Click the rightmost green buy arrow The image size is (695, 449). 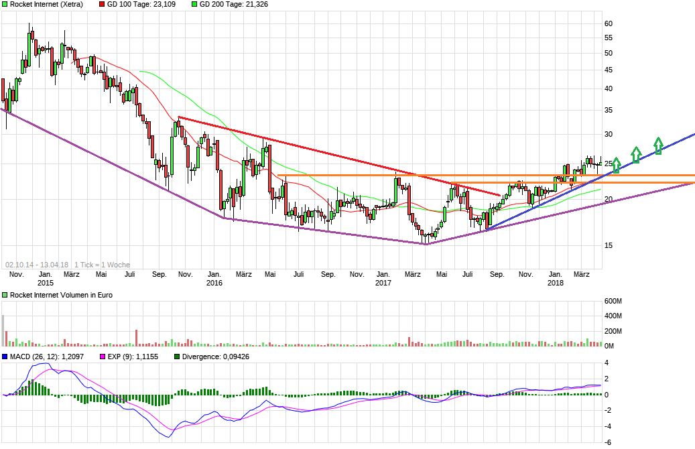coord(658,146)
